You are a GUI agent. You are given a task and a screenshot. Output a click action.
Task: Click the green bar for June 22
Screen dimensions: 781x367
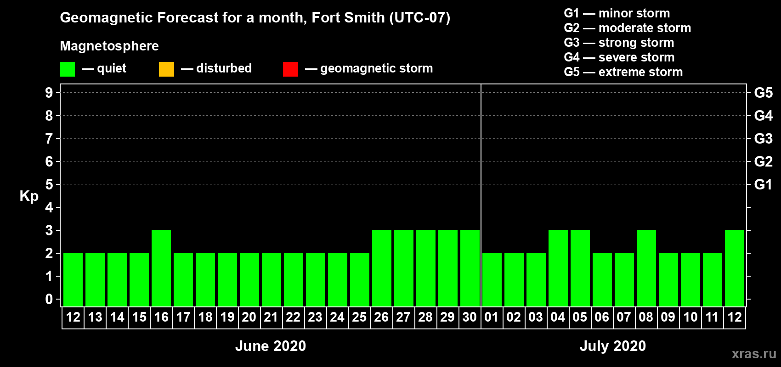tap(294, 279)
